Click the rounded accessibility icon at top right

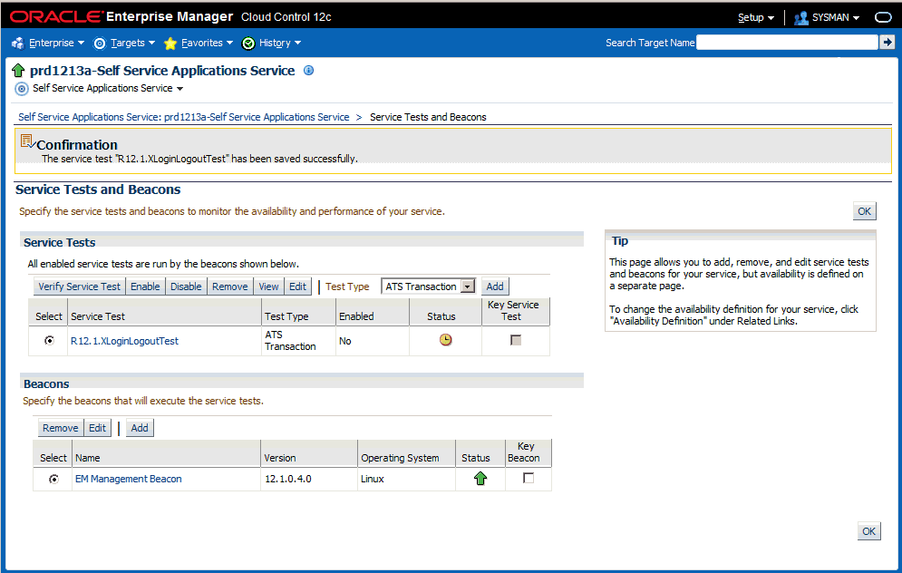tap(883, 17)
